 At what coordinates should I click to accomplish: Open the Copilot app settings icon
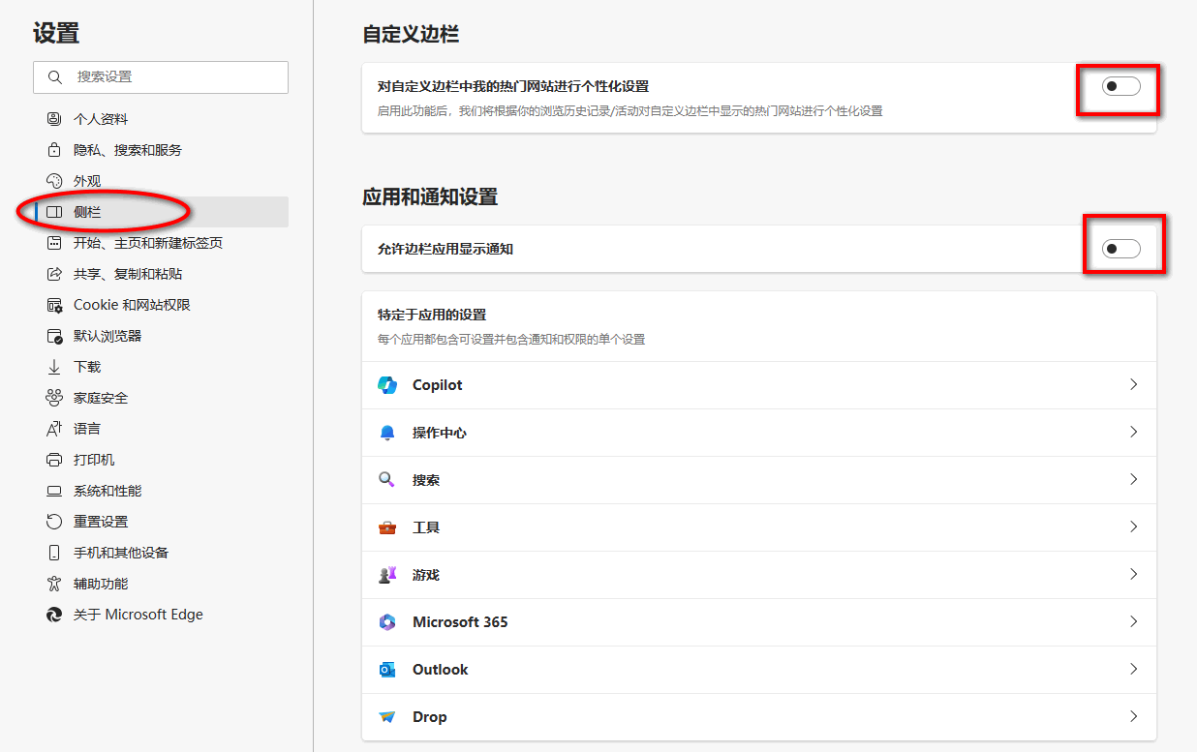tap(386, 384)
